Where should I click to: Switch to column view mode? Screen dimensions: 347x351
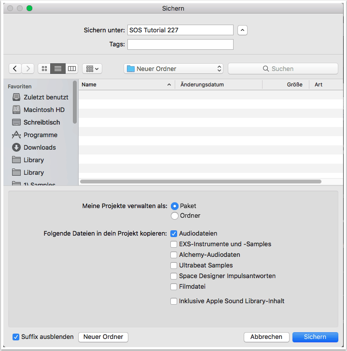click(x=71, y=69)
